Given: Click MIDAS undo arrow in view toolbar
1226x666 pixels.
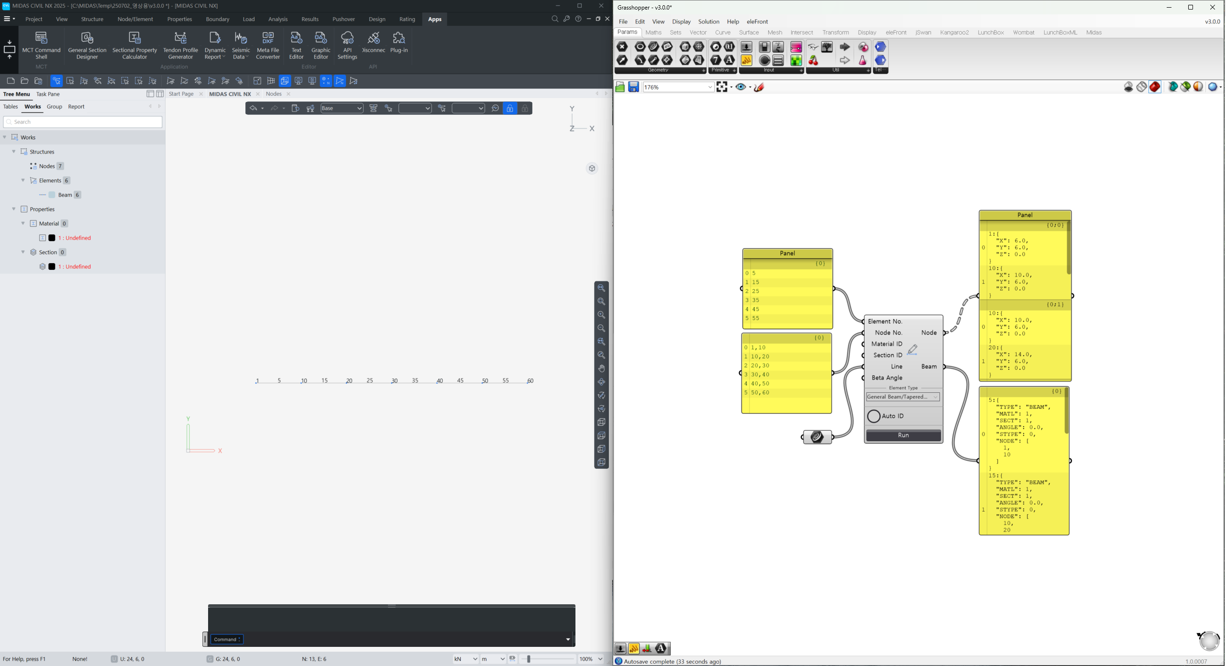Looking at the screenshot, I should (254, 109).
